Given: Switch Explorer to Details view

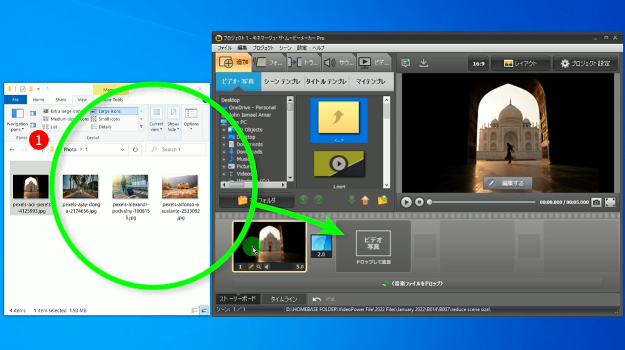Looking at the screenshot, I should 105,127.
